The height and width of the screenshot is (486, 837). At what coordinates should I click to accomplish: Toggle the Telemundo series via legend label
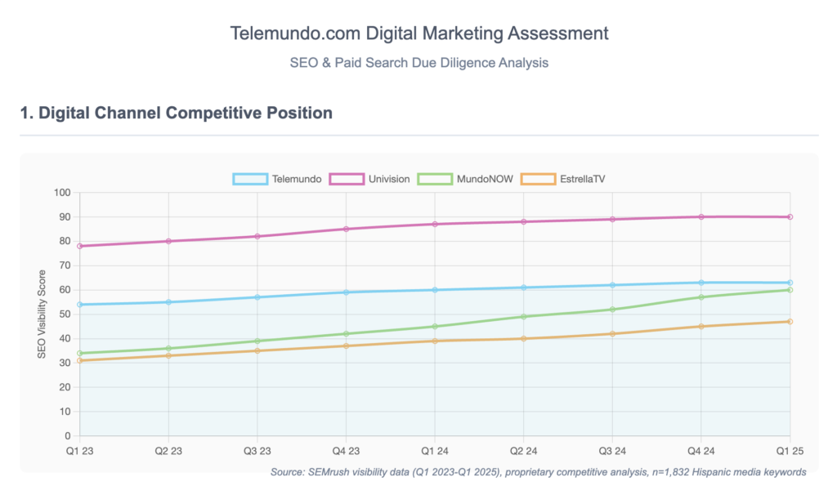(298, 179)
